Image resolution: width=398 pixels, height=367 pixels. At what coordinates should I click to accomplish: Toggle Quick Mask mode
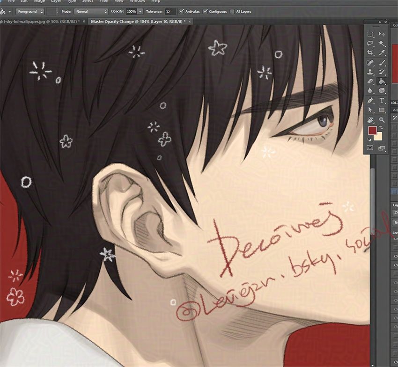click(370, 148)
